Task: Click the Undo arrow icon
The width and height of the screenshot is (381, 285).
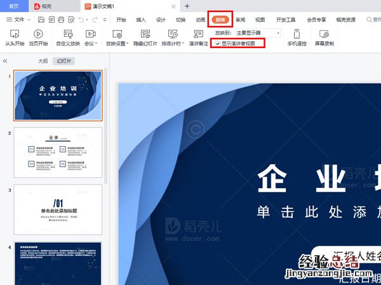Action: (81, 20)
